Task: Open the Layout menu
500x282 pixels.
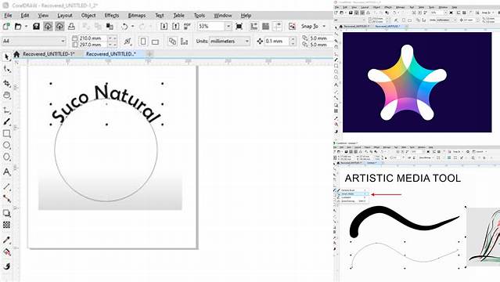Action: 65,16
